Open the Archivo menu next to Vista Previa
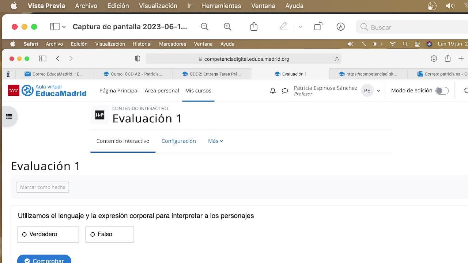This screenshot has width=468, height=263. tap(86, 6)
